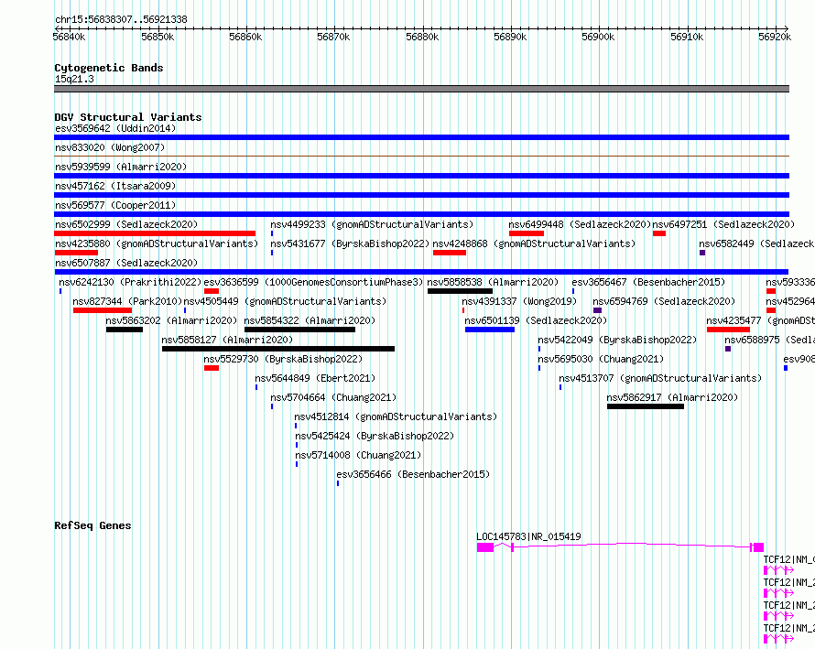The width and height of the screenshot is (815, 649).
Task: Click the 56920k ruler position label
Action: pyautogui.click(x=775, y=37)
